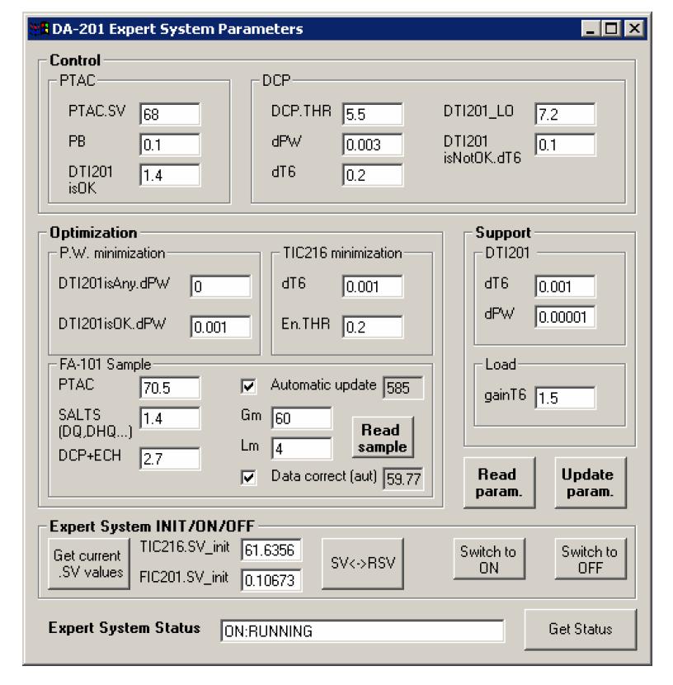
Task: Click the DTI201 isNotOK.dT6 input field
Action: (x=565, y=145)
